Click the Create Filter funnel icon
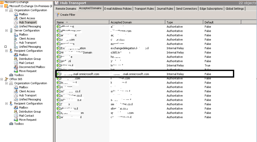The height and width of the screenshot is (142, 257). 57,15
